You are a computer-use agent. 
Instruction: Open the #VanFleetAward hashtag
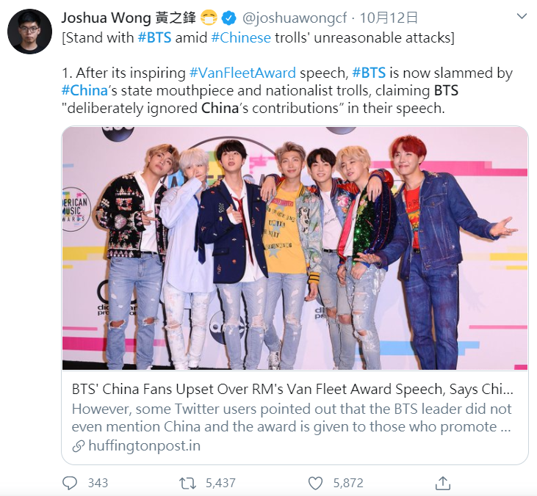[x=242, y=73]
